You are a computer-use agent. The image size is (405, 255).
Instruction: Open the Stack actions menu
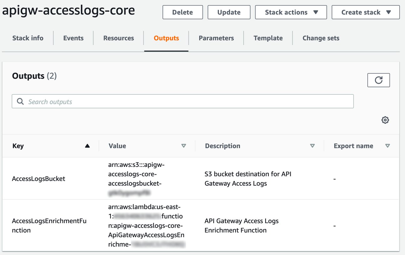(x=291, y=12)
